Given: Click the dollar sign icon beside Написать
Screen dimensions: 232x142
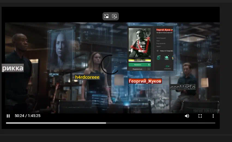Looking at the screenshot, I should (149, 65).
